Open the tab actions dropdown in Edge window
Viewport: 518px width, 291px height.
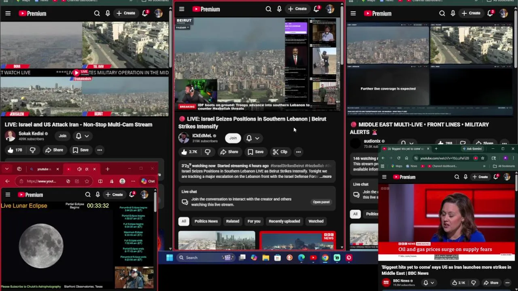[x=7, y=169]
